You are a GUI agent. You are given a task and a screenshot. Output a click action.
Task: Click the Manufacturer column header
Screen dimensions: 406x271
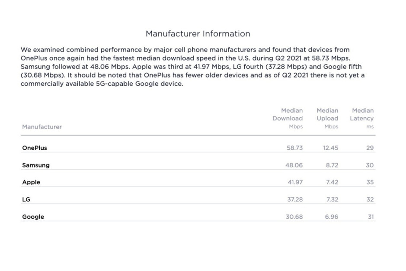pyautogui.click(x=42, y=127)
